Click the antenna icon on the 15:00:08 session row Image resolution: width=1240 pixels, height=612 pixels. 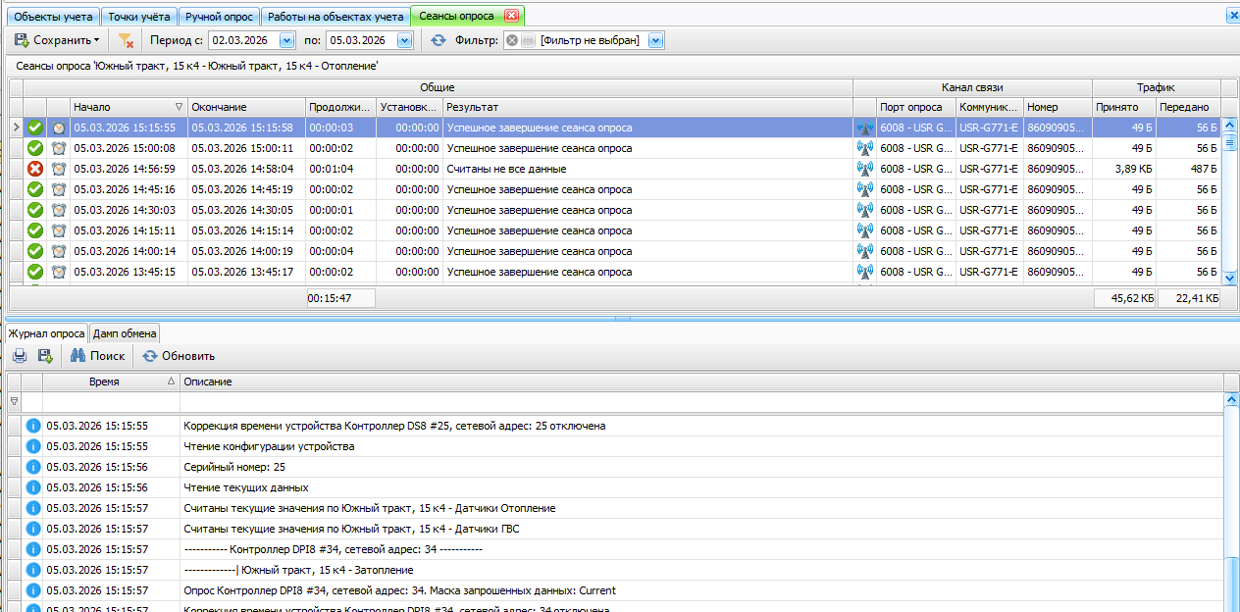(864, 148)
